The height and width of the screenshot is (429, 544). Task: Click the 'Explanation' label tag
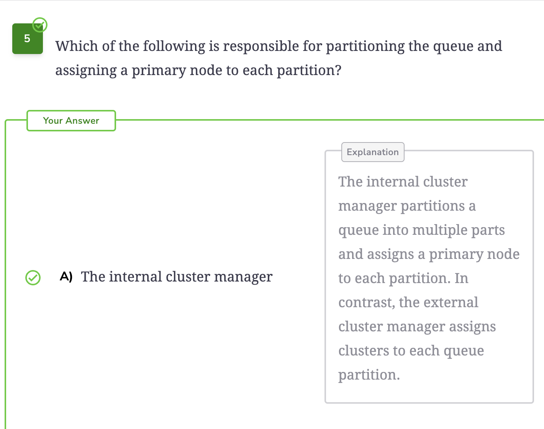point(373,152)
